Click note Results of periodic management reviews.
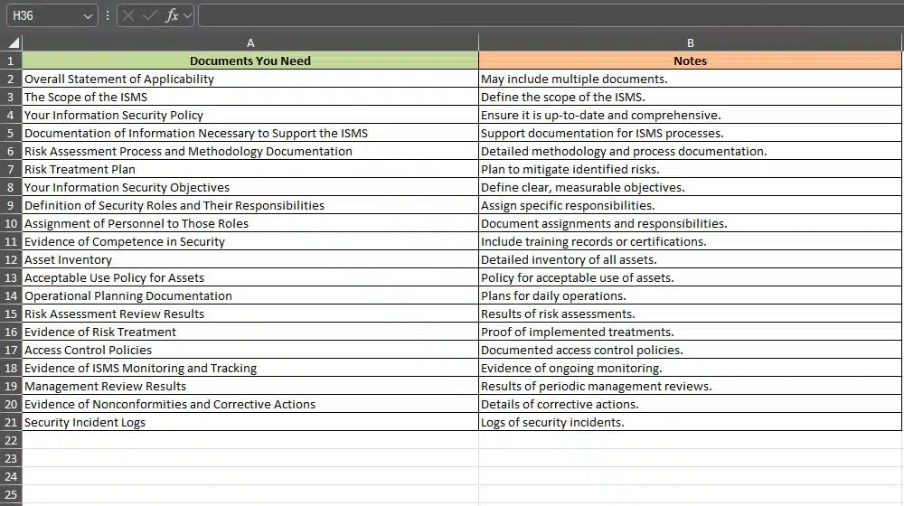The width and height of the screenshot is (904, 506). tap(690, 386)
